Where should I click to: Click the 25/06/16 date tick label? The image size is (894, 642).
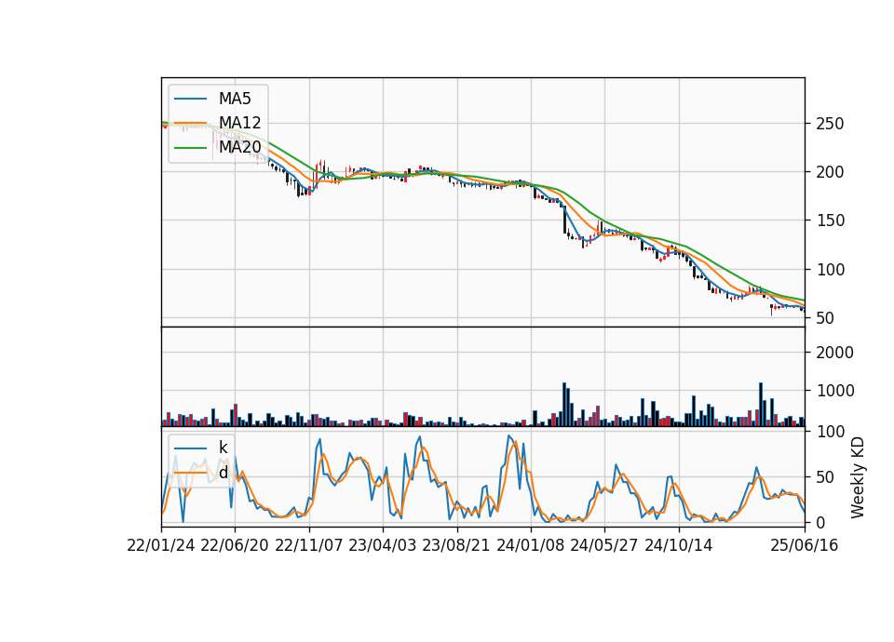805,545
